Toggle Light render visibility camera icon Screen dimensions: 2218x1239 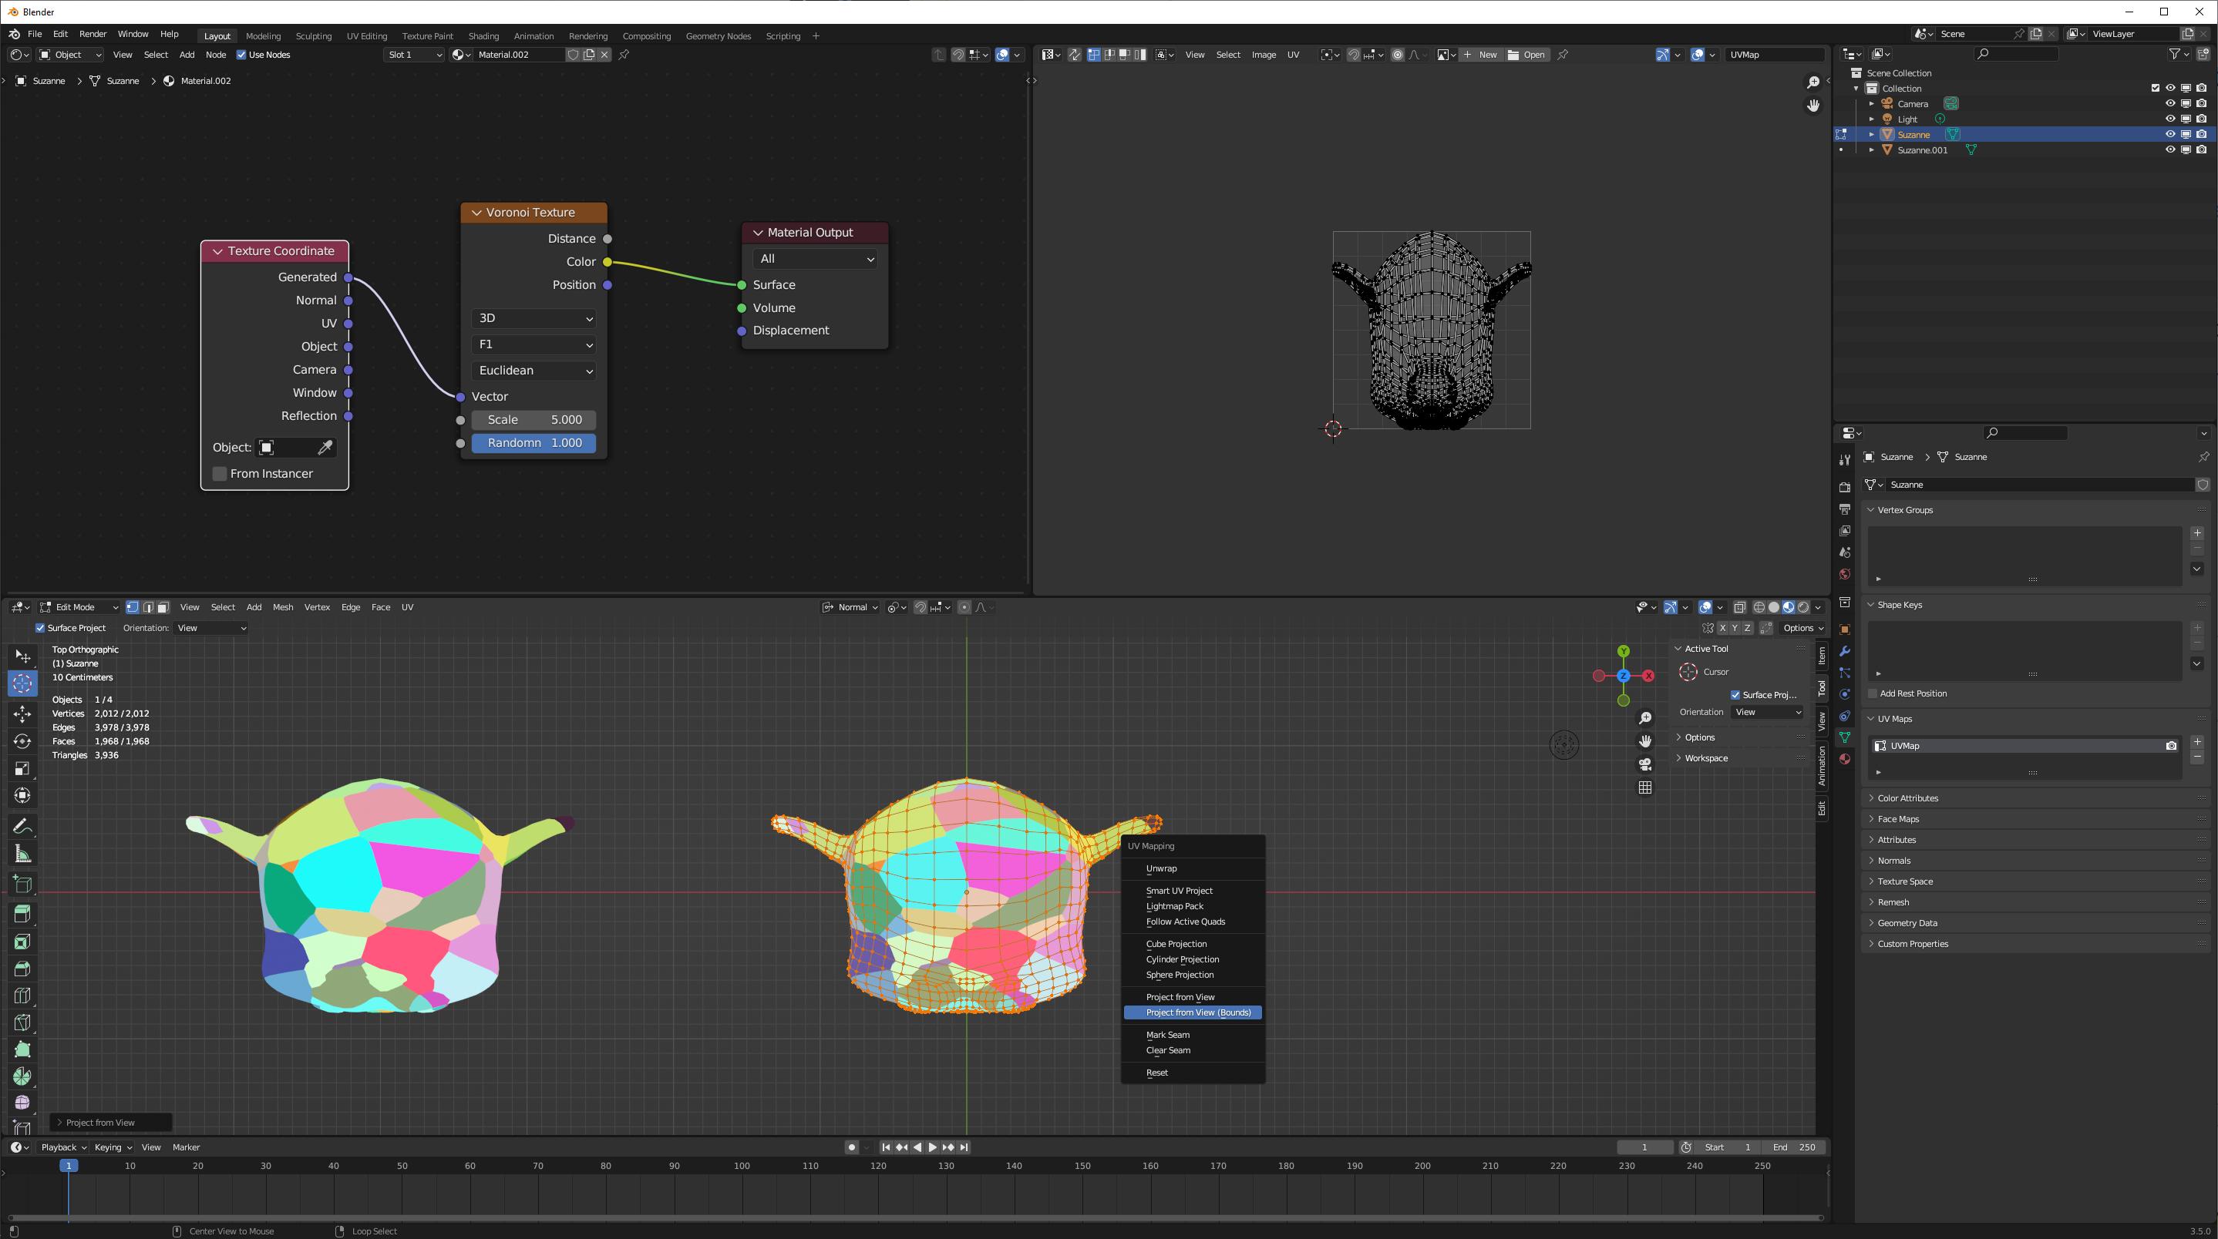coord(2201,119)
